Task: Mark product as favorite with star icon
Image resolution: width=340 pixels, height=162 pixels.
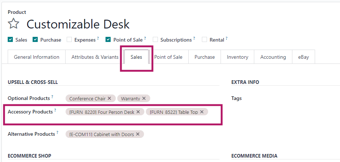Action: (14, 24)
